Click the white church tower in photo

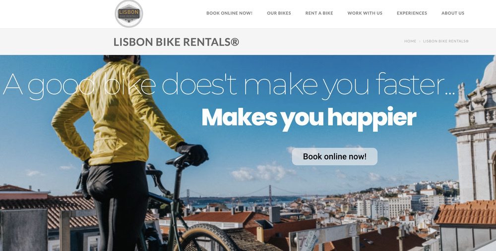pos(473,139)
